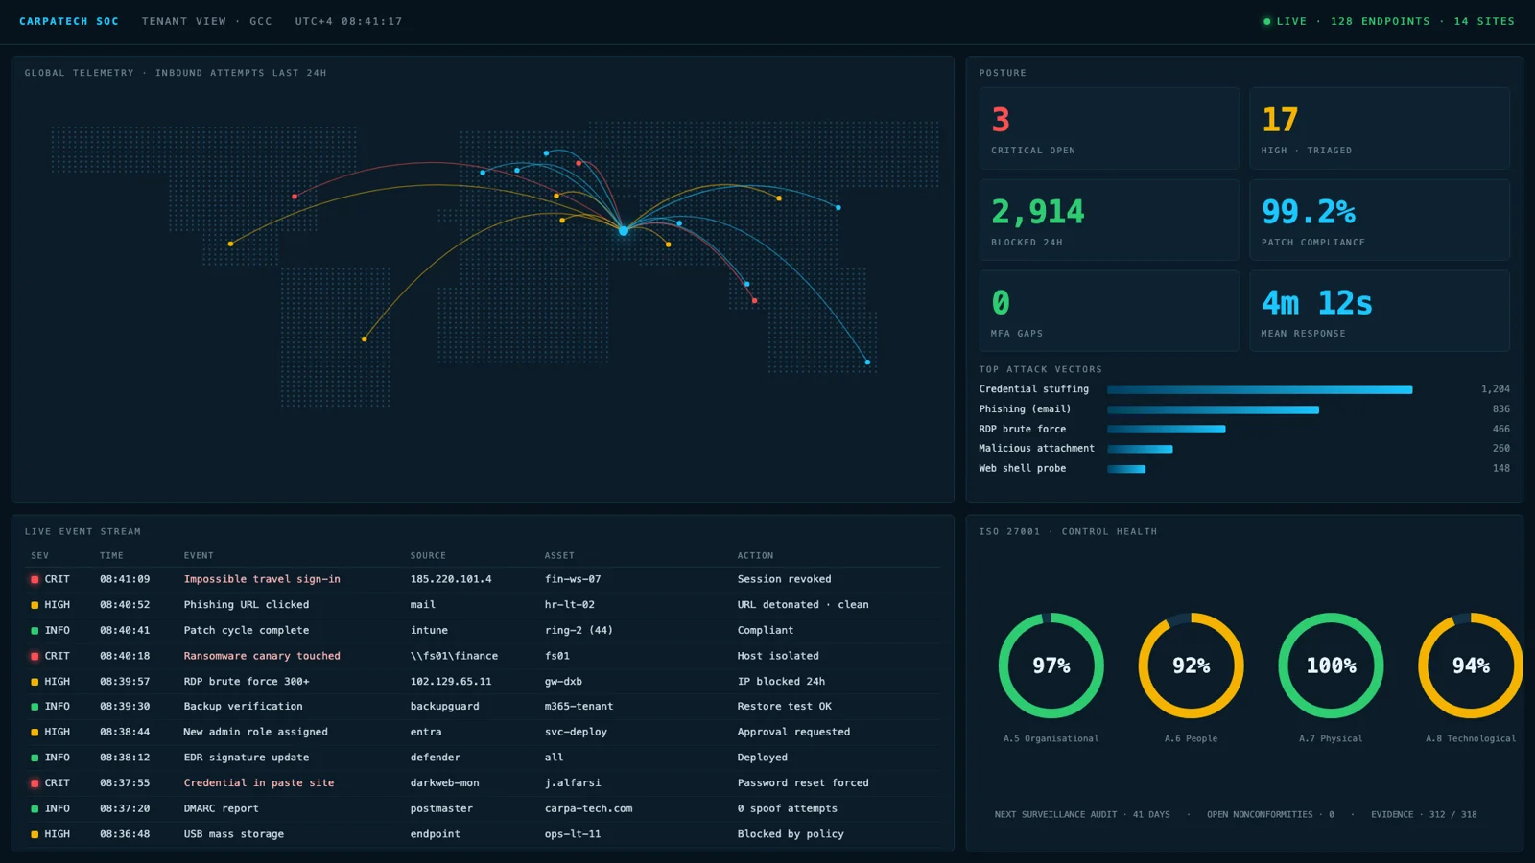1535x863 pixels.
Task: Click the UTC+4 clock in the header
Action: point(348,21)
